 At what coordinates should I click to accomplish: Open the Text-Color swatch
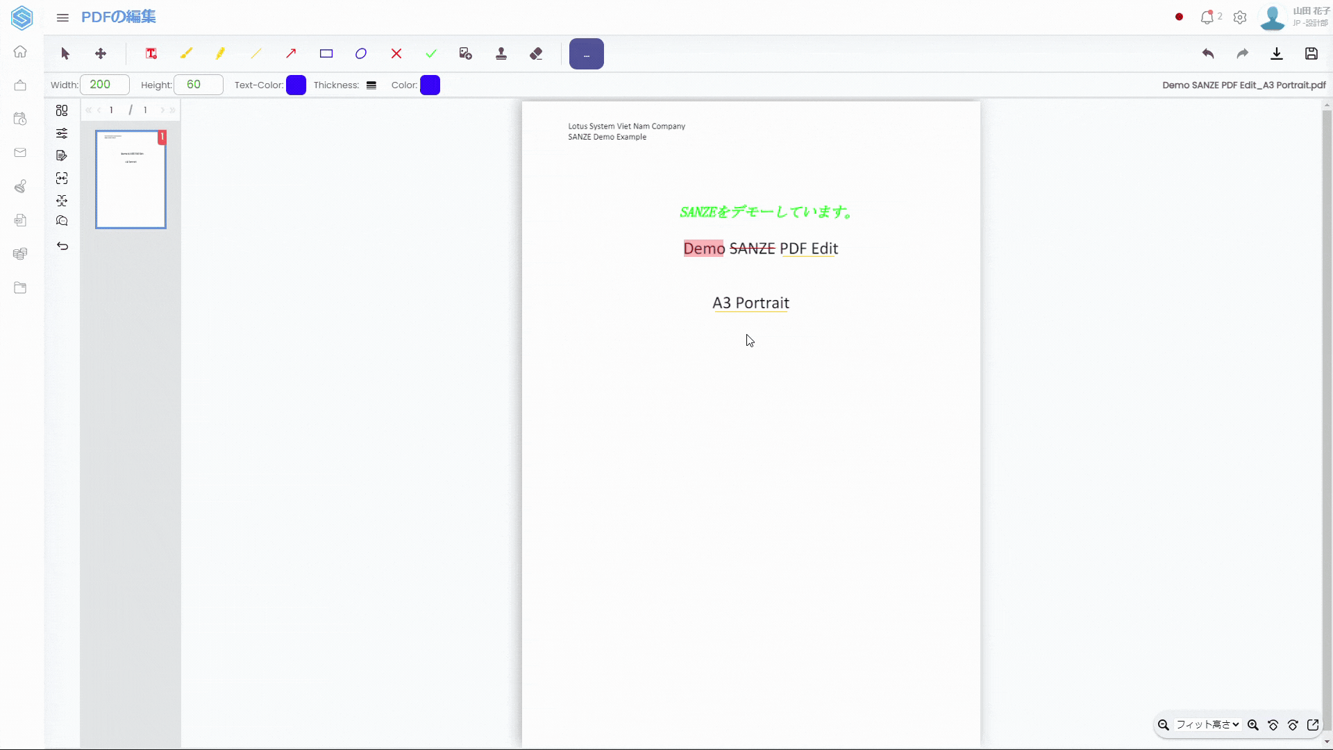click(x=296, y=85)
